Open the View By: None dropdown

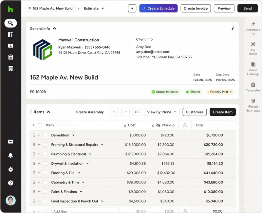161,112
